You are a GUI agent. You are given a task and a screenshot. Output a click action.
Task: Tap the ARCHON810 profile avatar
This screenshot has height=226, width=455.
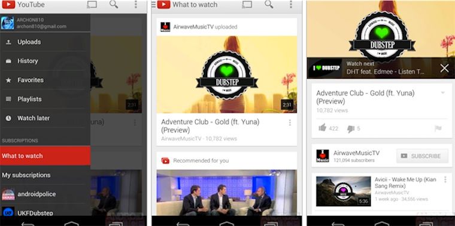click(8, 23)
